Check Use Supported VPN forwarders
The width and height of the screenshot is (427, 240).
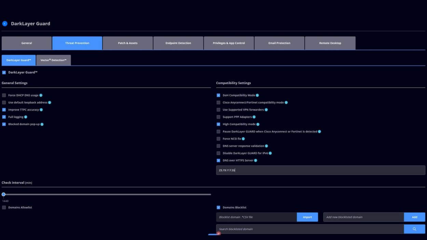[219, 110]
